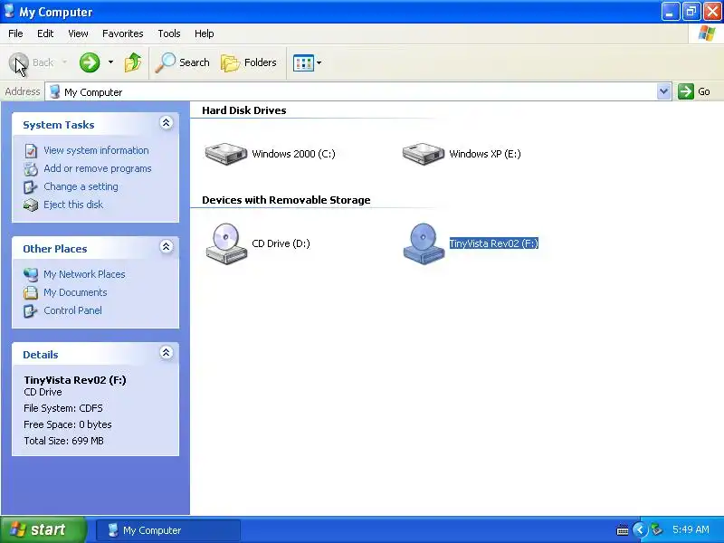Image resolution: width=724 pixels, height=543 pixels.
Task: Expand hidden tray icons arrow
Action: 640,529
